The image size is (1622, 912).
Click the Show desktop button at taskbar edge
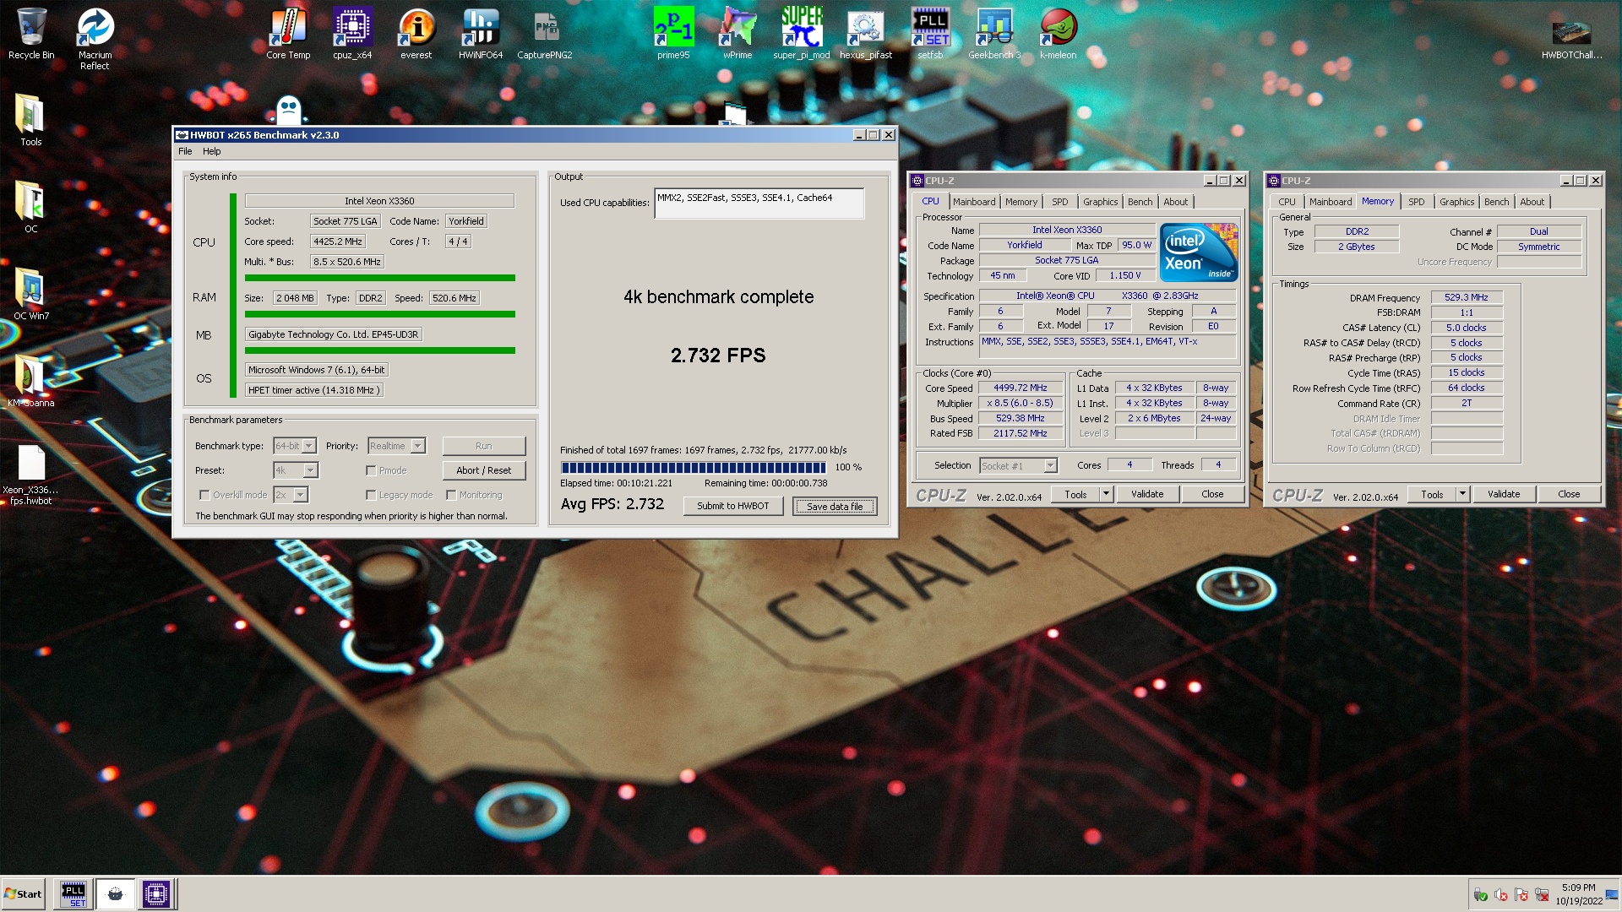pyautogui.click(x=1612, y=894)
